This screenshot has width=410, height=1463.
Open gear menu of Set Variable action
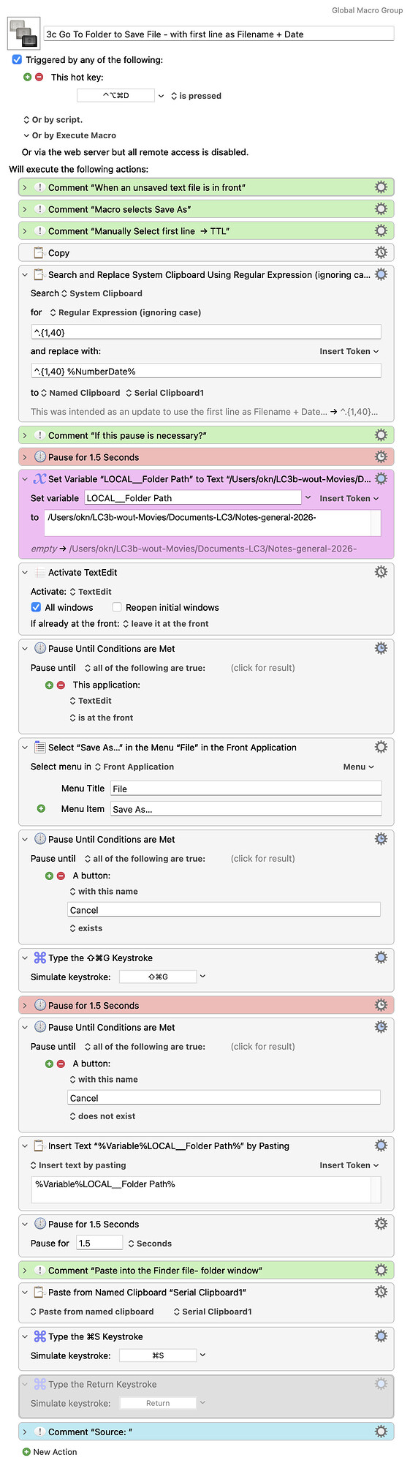381,479
